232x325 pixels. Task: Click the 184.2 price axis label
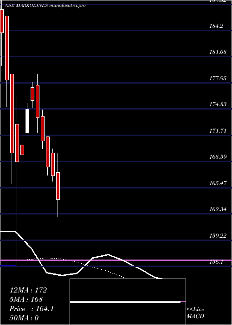click(x=217, y=26)
